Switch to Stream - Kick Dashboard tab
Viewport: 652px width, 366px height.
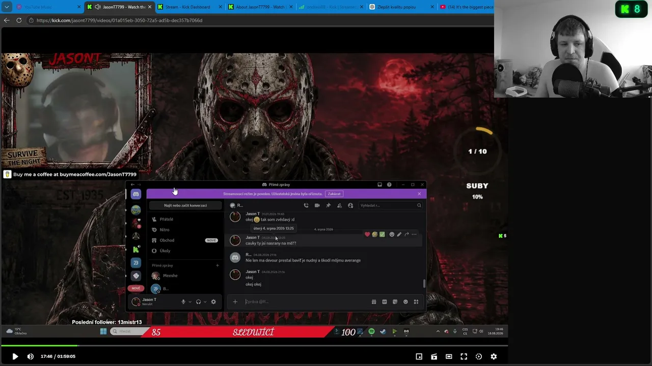(189, 7)
